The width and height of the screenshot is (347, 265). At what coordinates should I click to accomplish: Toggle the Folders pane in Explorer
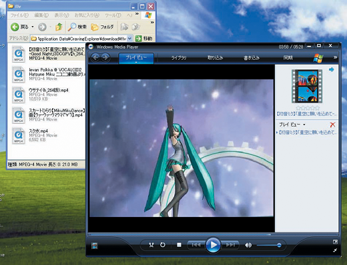(x=102, y=27)
